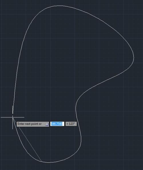Click where the straight rubber-band line meets the spline bottom

41,161
